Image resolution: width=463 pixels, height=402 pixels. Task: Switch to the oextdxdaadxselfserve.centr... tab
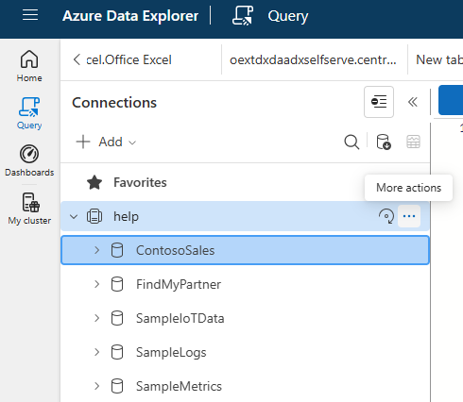pyautogui.click(x=313, y=59)
